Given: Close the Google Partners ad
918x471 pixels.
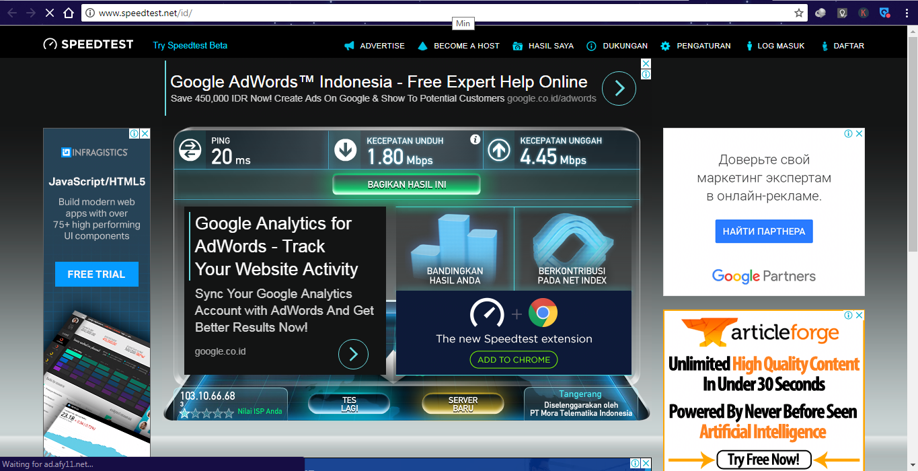Looking at the screenshot, I should (859, 134).
